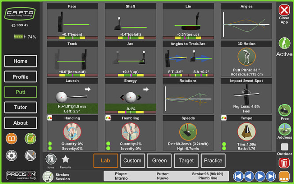Image resolution: width=294 pixels, height=184 pixels.
Task: Mark stroke with Favourite star
Action: click(66, 159)
